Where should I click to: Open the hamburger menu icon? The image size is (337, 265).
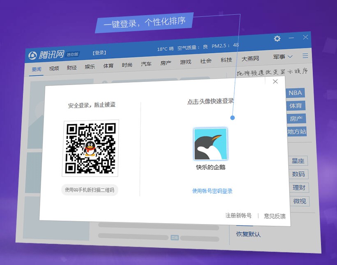pos(305,56)
